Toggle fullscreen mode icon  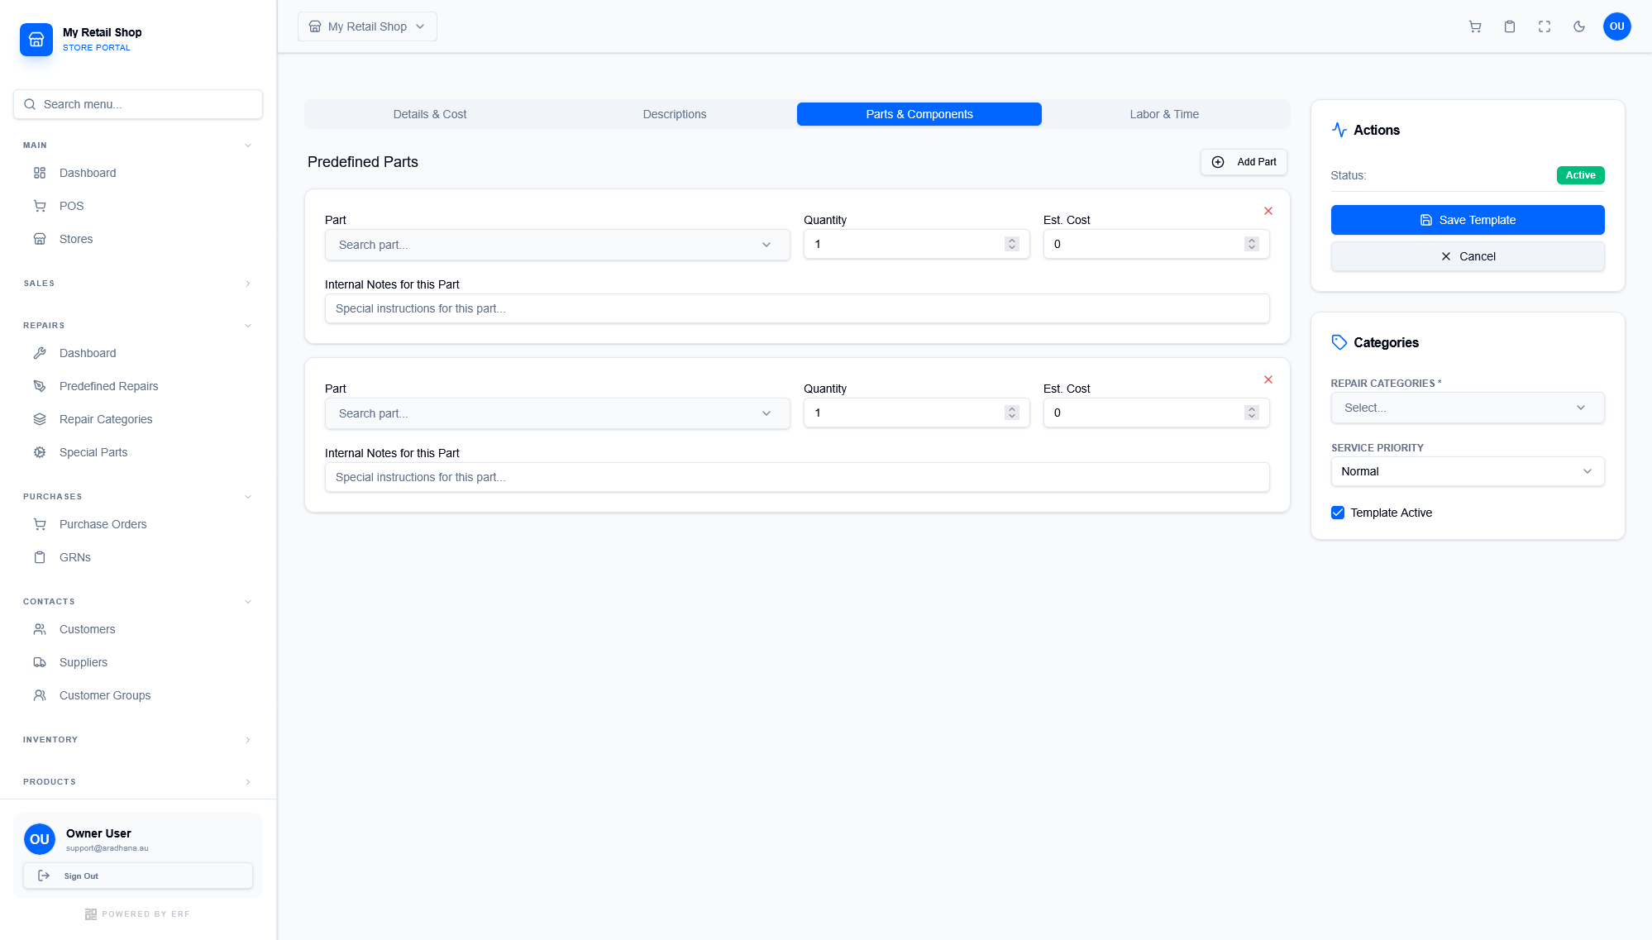(x=1545, y=26)
